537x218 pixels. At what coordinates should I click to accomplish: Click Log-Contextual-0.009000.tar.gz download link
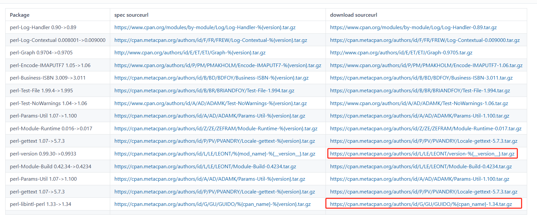[425, 40]
